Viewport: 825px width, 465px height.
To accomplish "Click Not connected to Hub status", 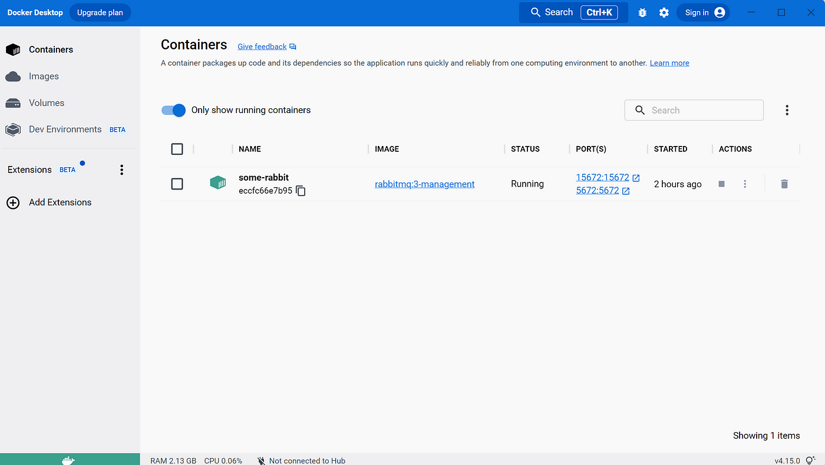I will pyautogui.click(x=307, y=461).
